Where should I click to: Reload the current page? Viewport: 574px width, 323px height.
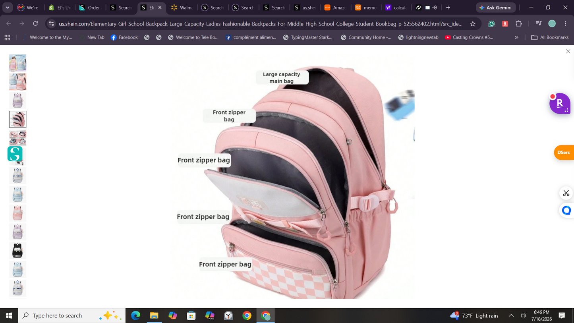click(x=35, y=24)
